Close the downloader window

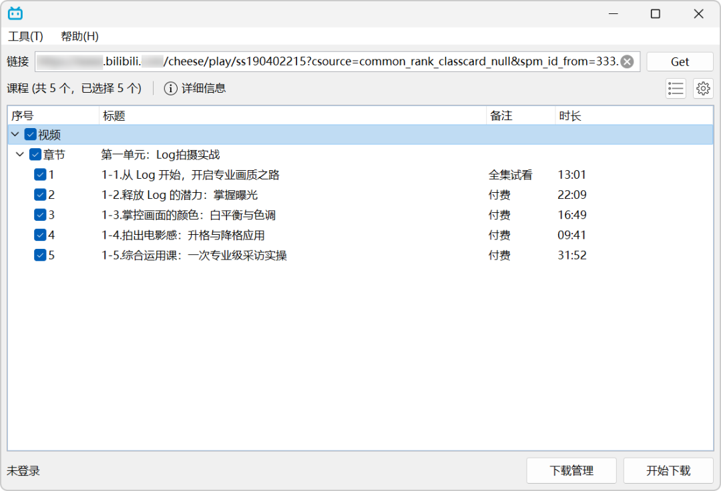(698, 14)
